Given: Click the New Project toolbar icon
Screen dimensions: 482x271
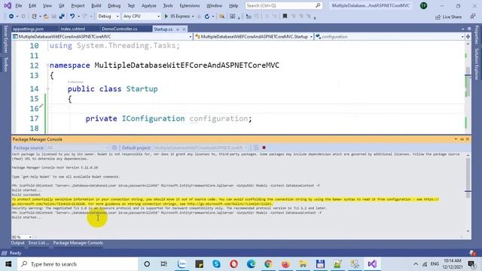Looking at the screenshot, I should (34, 17).
